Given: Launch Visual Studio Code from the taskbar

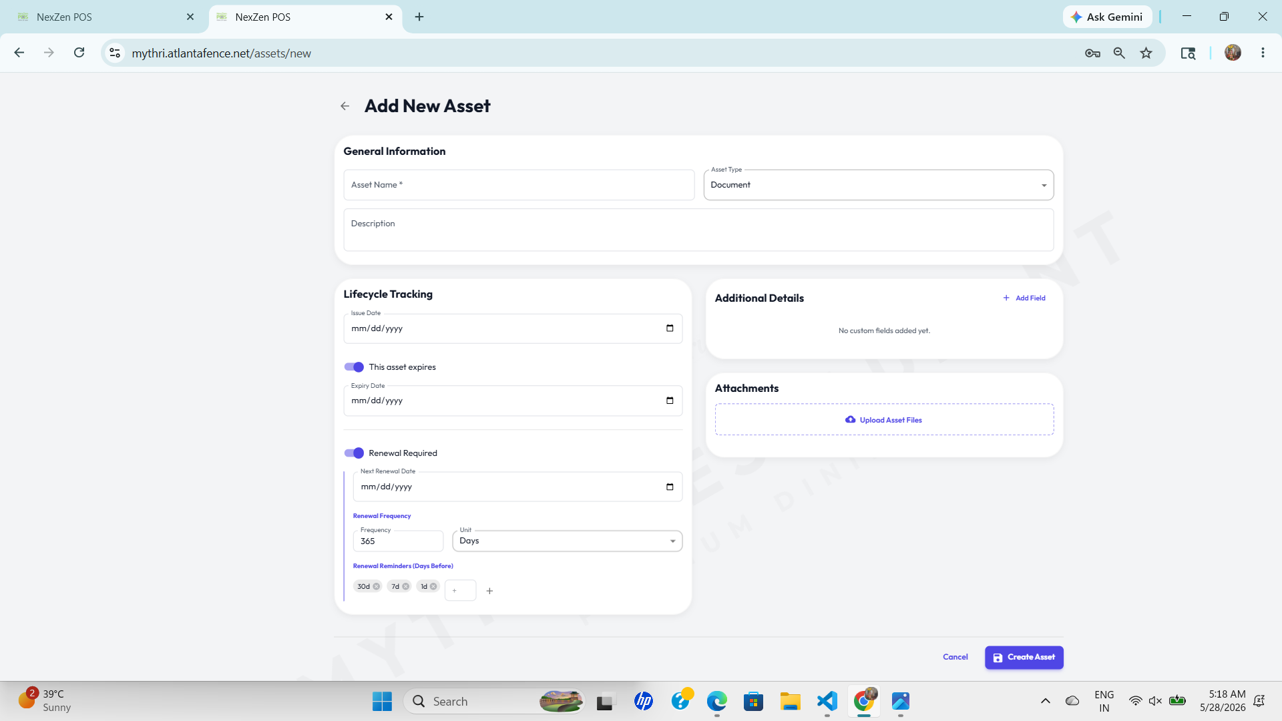Looking at the screenshot, I should (x=827, y=701).
